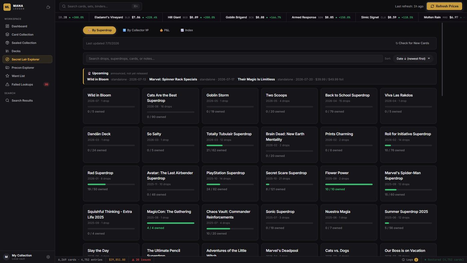The height and width of the screenshot is (263, 467).
Task: Open the Sort by date dropdown
Action: [413, 59]
